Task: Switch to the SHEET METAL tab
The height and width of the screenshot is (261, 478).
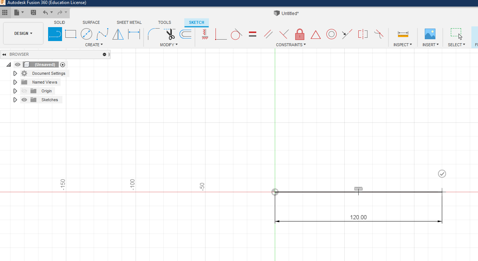Action: tap(129, 22)
